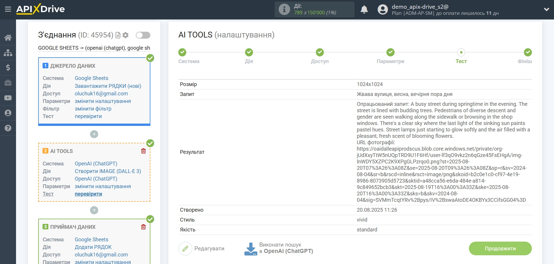Open the hamburger menu
554x264 pixels.
pos(8,9)
